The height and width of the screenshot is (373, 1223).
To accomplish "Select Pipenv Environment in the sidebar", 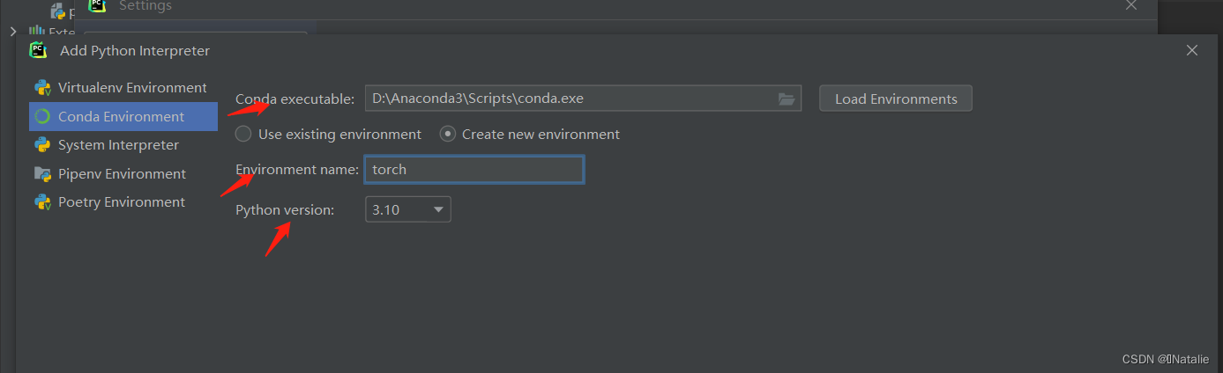I will [123, 173].
